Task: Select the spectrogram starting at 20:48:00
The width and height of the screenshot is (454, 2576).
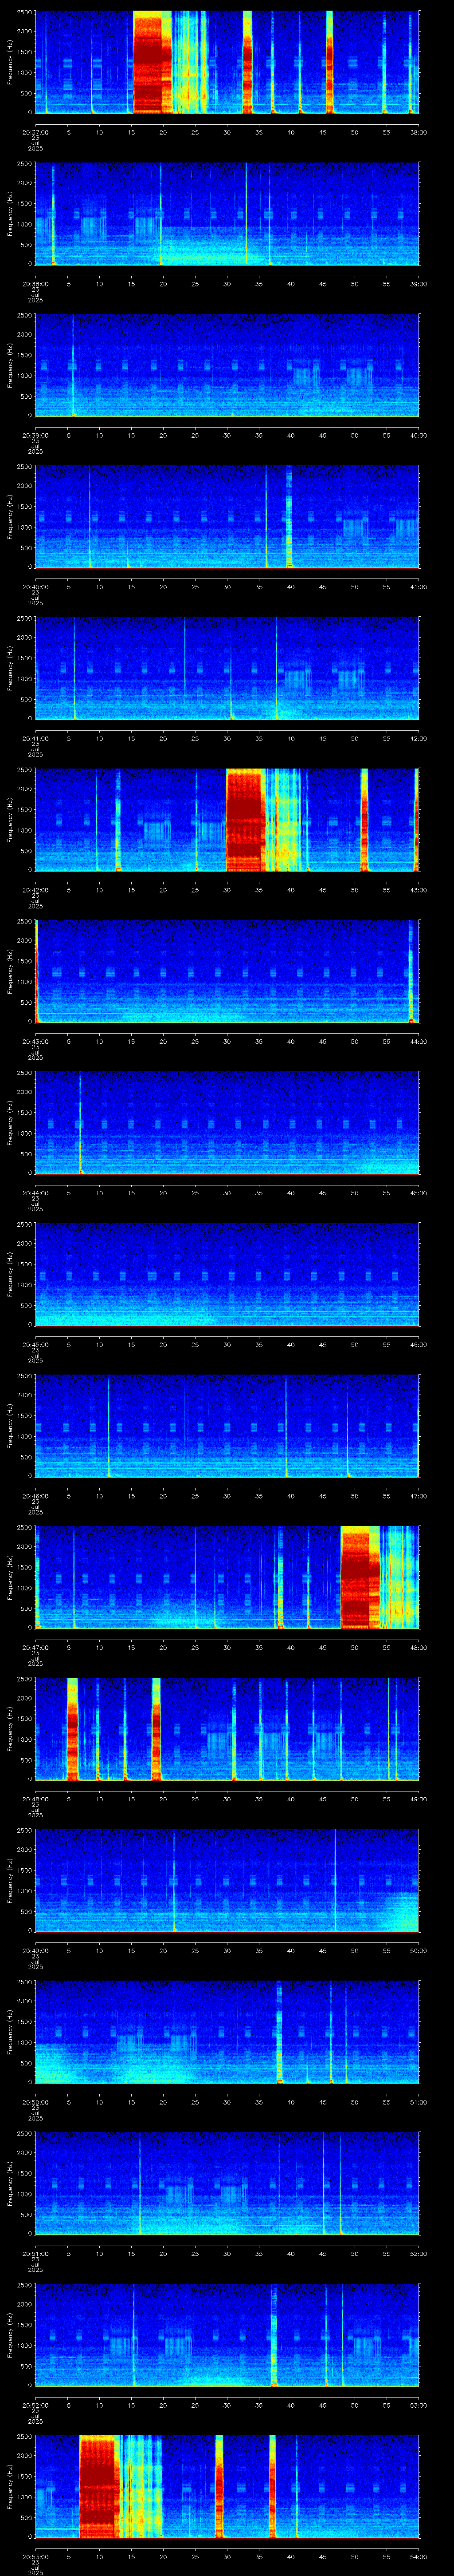Action: [227, 1729]
